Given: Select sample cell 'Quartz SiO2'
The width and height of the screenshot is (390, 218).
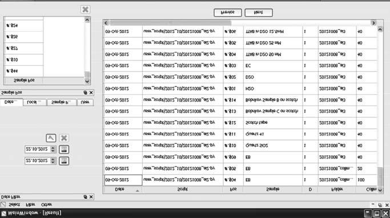Looking at the screenshot, I should pyautogui.click(x=272, y=146).
